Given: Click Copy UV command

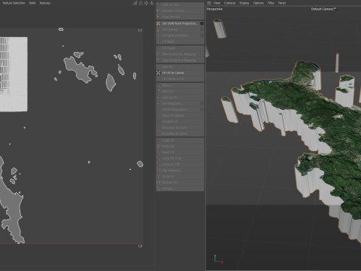Looking at the screenshot, I should point(180,140).
